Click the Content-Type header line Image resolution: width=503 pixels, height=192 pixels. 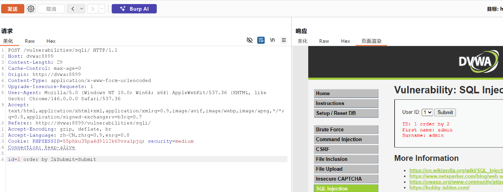tap(79, 80)
